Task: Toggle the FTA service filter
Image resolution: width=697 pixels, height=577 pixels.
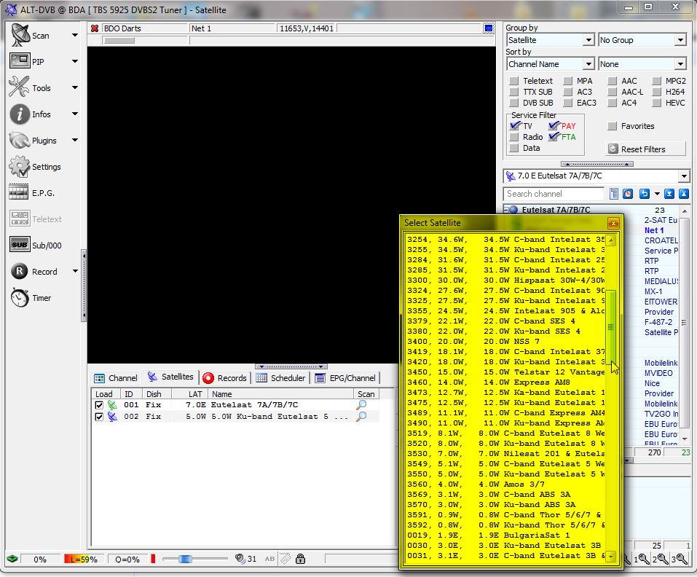Action: (554, 137)
